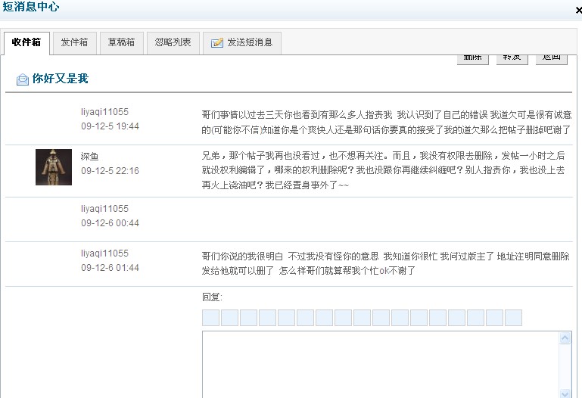Open the 深鱼 user profile link
Image resolution: width=582 pixels, height=398 pixels.
pos(90,157)
